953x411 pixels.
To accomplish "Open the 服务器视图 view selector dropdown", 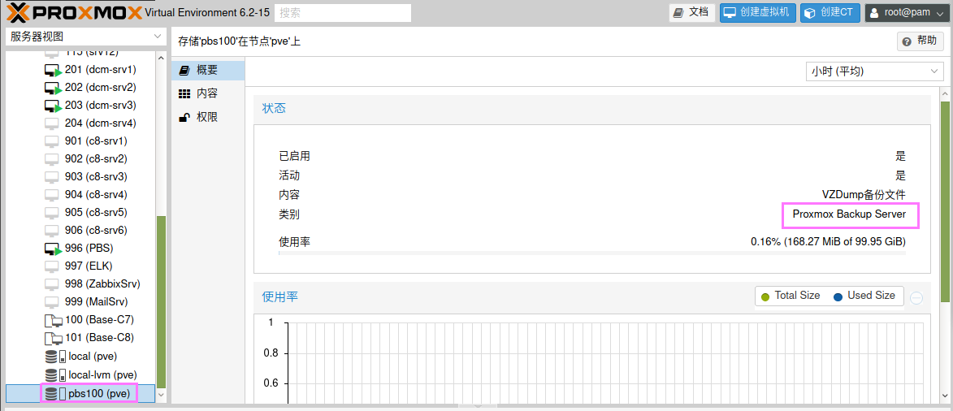I will (x=85, y=37).
